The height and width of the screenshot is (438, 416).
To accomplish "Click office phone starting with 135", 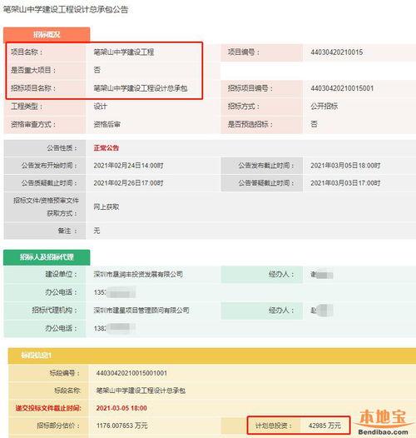I will tap(115, 292).
